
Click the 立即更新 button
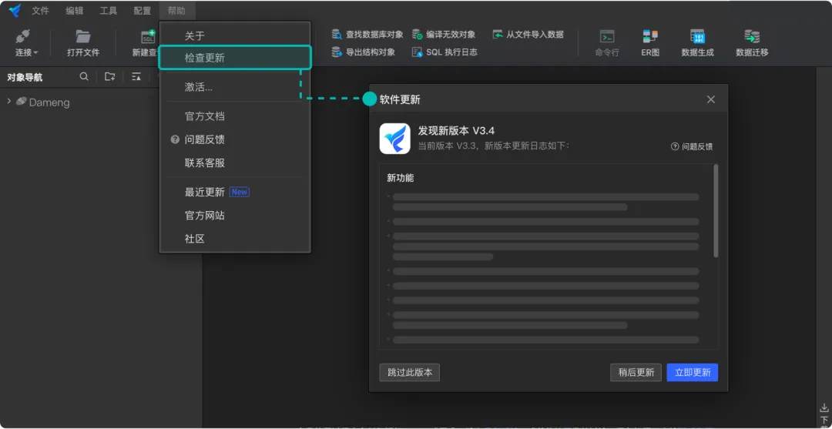pyautogui.click(x=693, y=372)
